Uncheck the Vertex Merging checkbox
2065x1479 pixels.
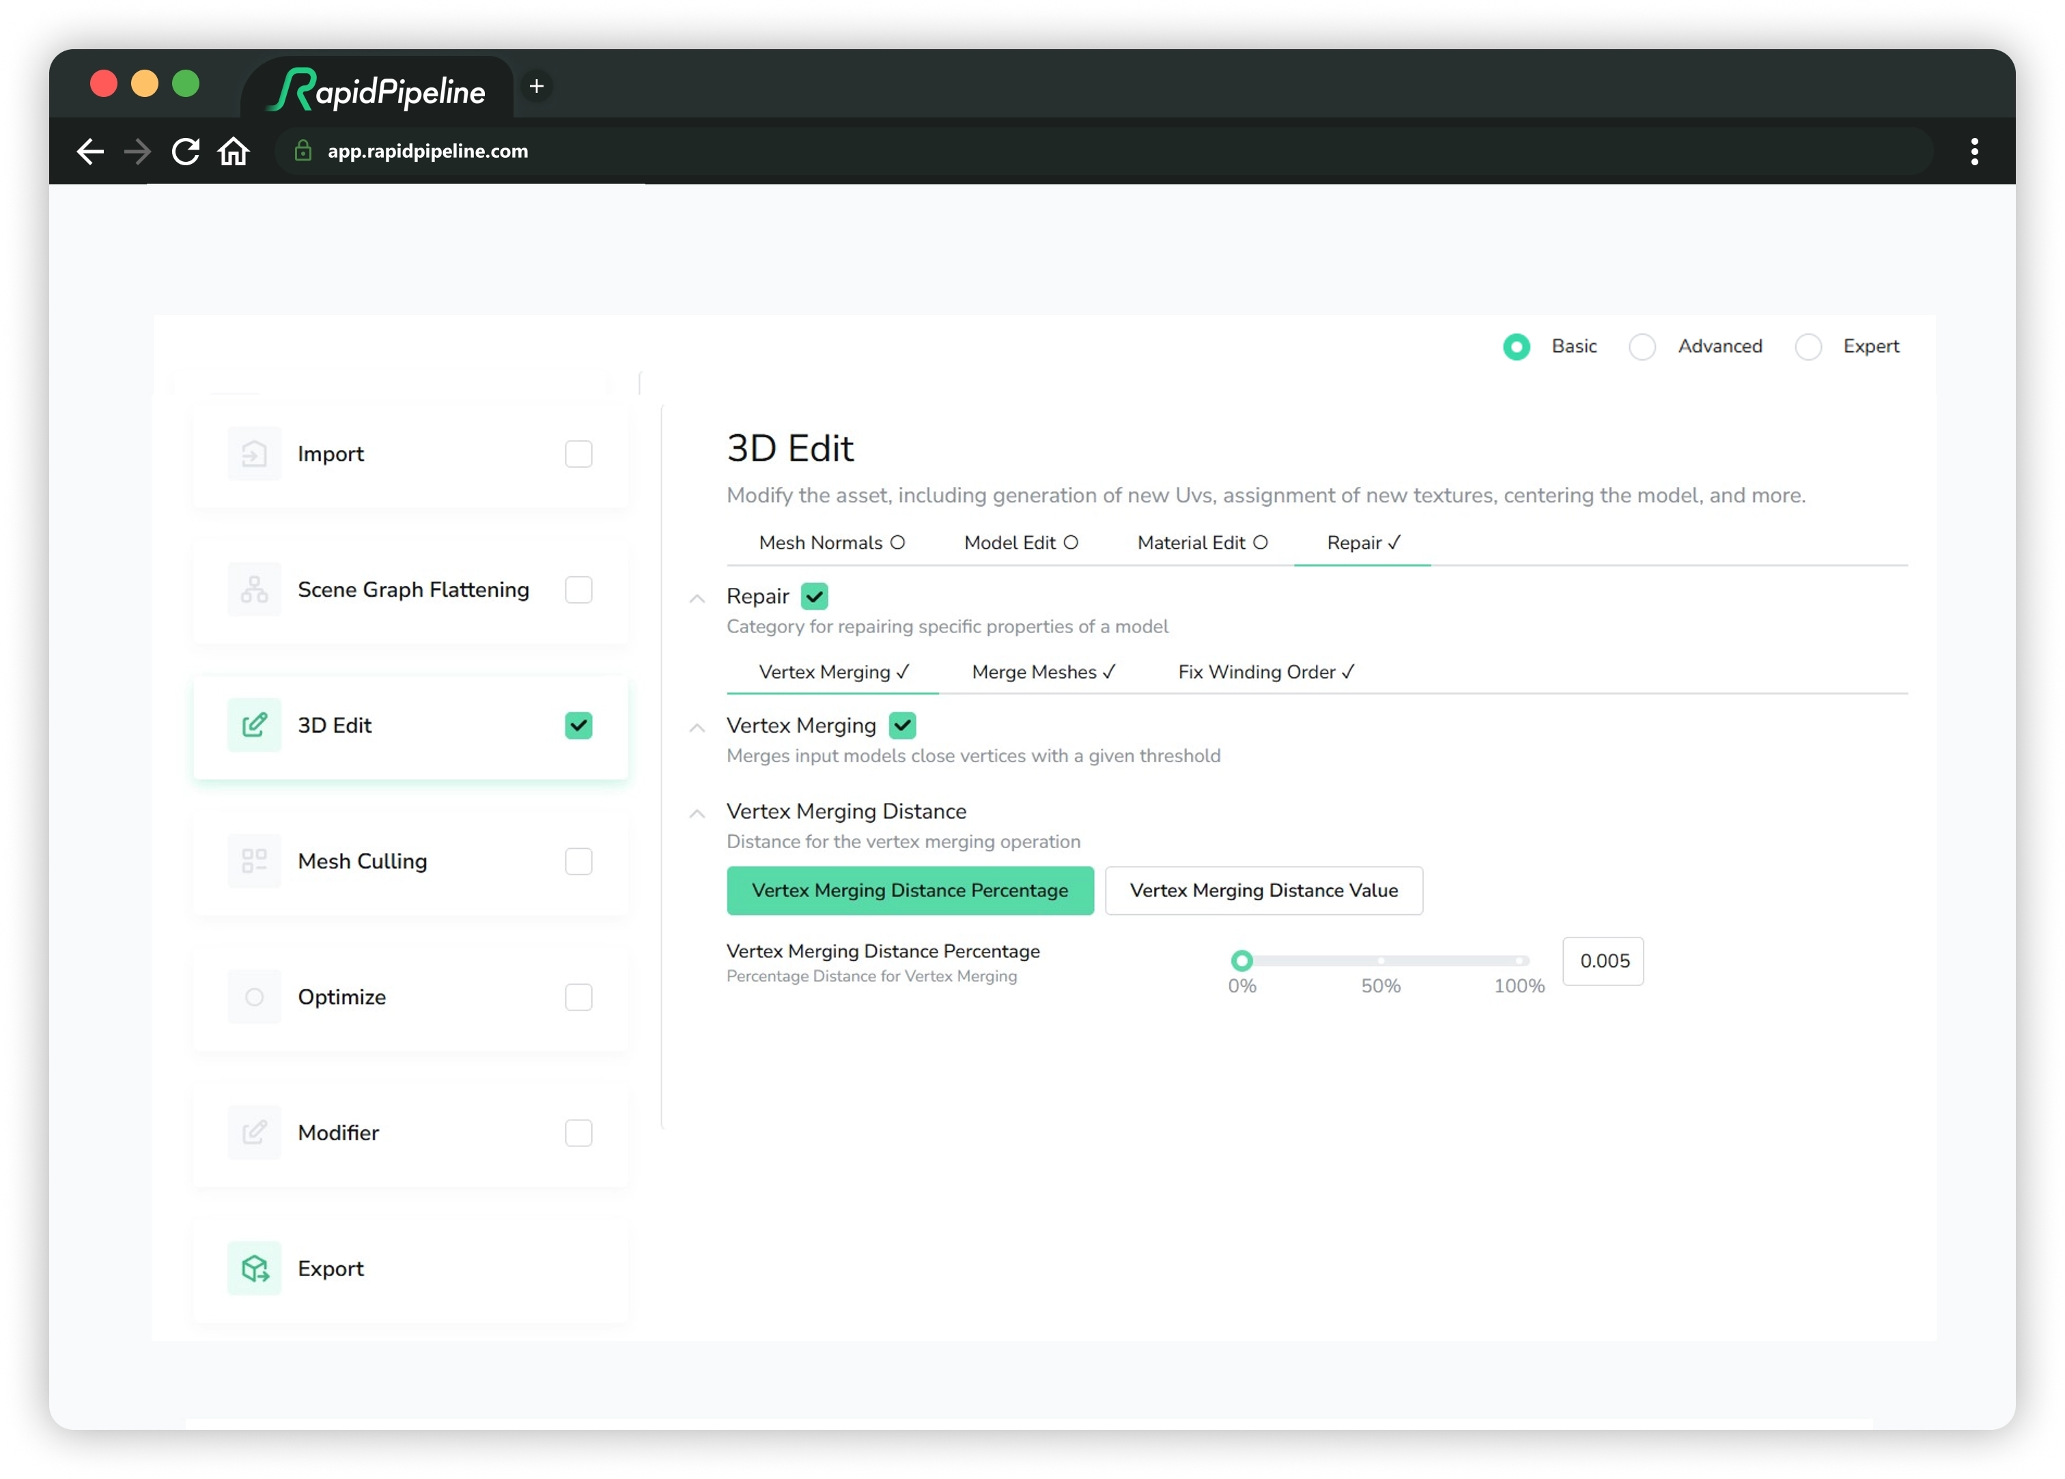[902, 726]
